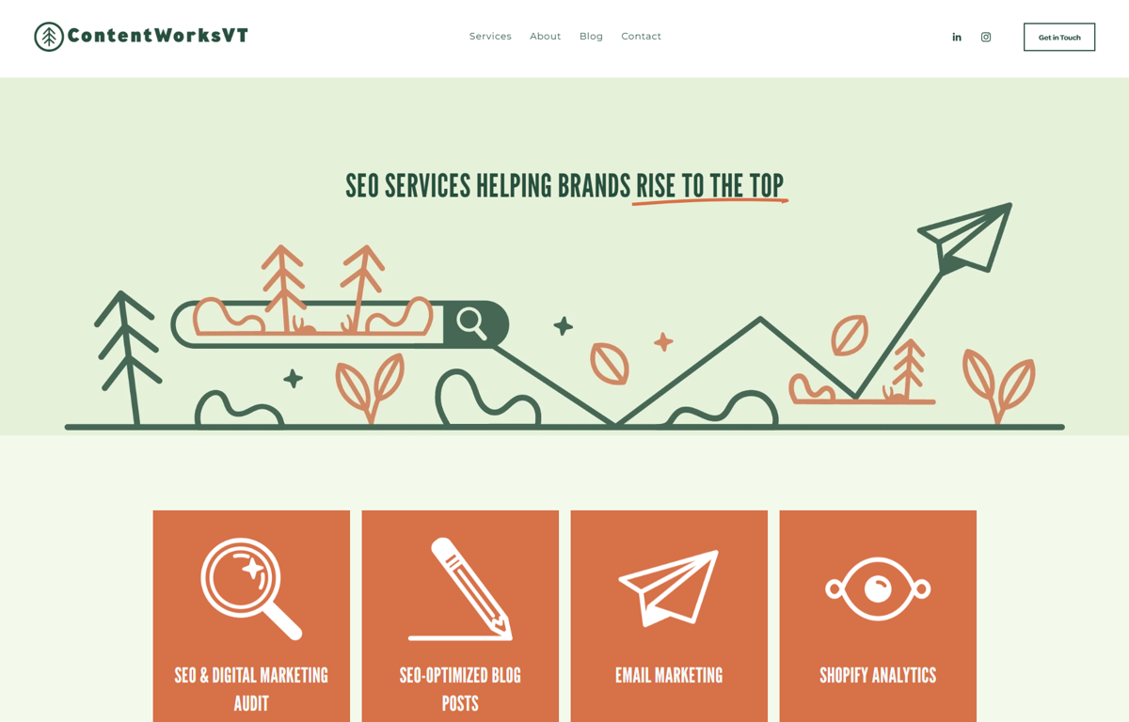This screenshot has height=722, width=1129.
Task: Open SEO-Optimized Blog Posts title
Action: (x=460, y=689)
